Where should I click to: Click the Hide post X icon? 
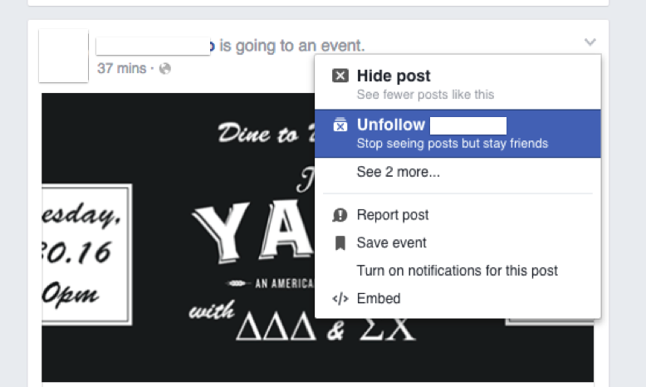340,76
